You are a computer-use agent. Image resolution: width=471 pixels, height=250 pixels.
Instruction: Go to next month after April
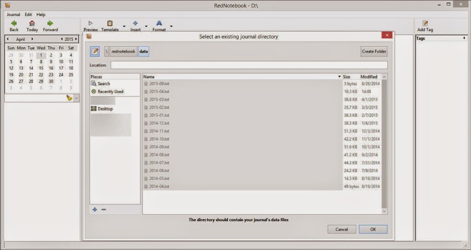click(32, 39)
